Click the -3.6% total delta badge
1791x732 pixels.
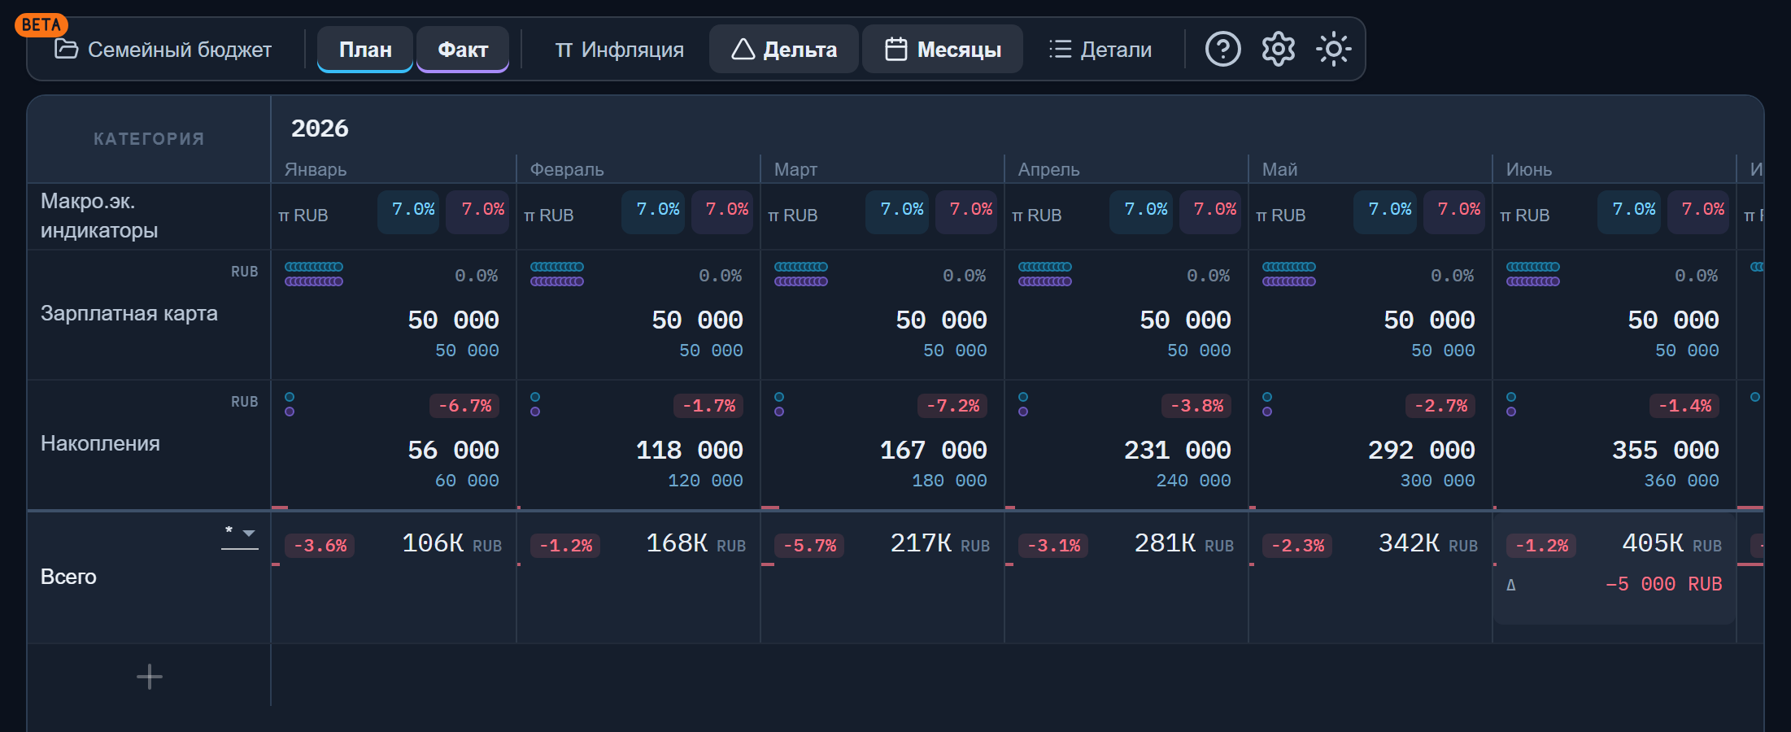(x=320, y=546)
